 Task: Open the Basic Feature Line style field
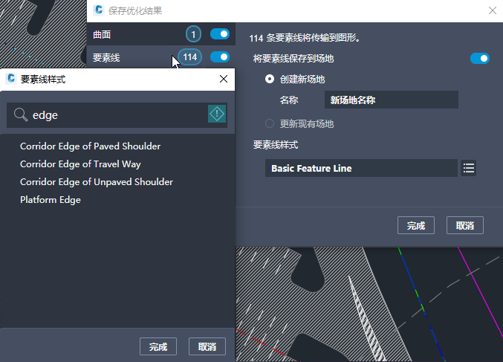361,168
